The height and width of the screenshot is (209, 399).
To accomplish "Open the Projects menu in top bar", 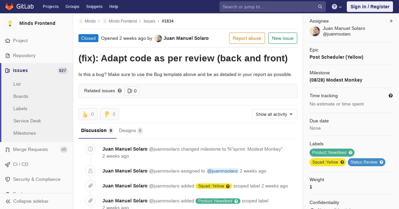I will [51, 7].
